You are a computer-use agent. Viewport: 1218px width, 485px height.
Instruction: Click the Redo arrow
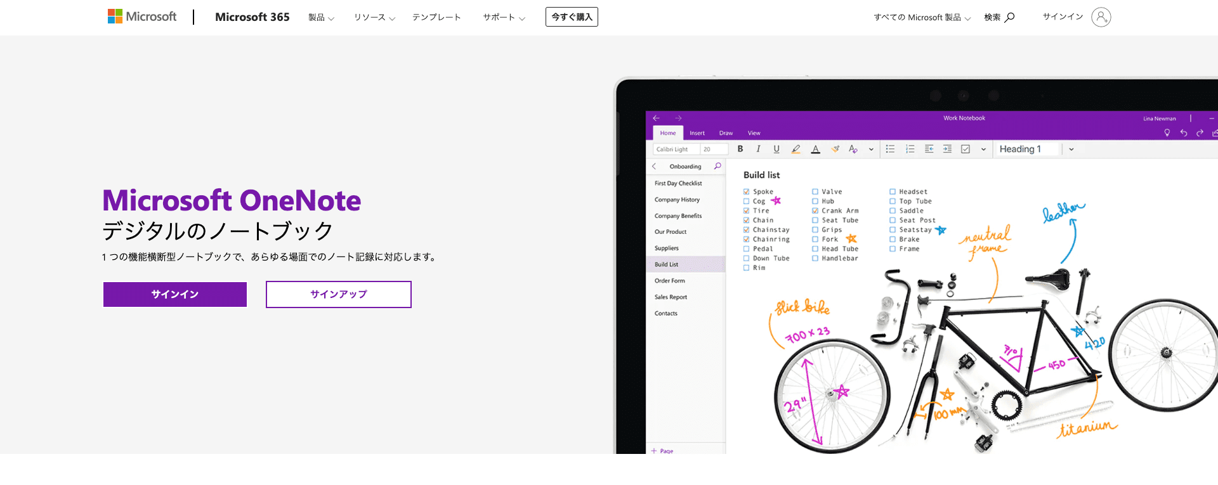1200,133
